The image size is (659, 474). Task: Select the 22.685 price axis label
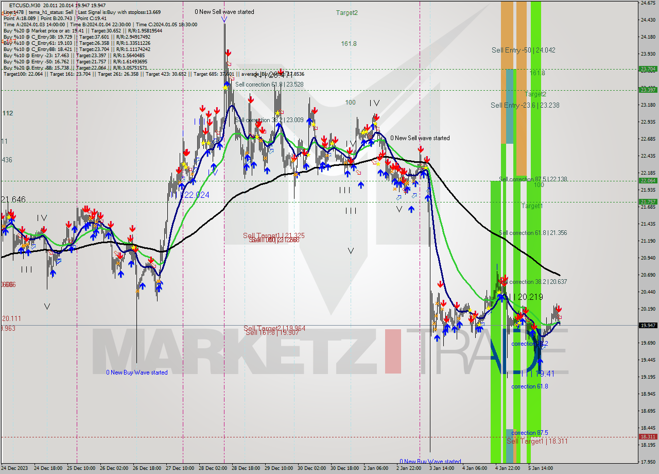(647, 139)
